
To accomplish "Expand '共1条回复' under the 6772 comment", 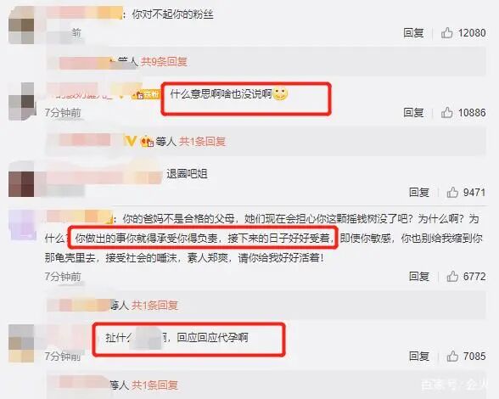I will (x=154, y=305).
